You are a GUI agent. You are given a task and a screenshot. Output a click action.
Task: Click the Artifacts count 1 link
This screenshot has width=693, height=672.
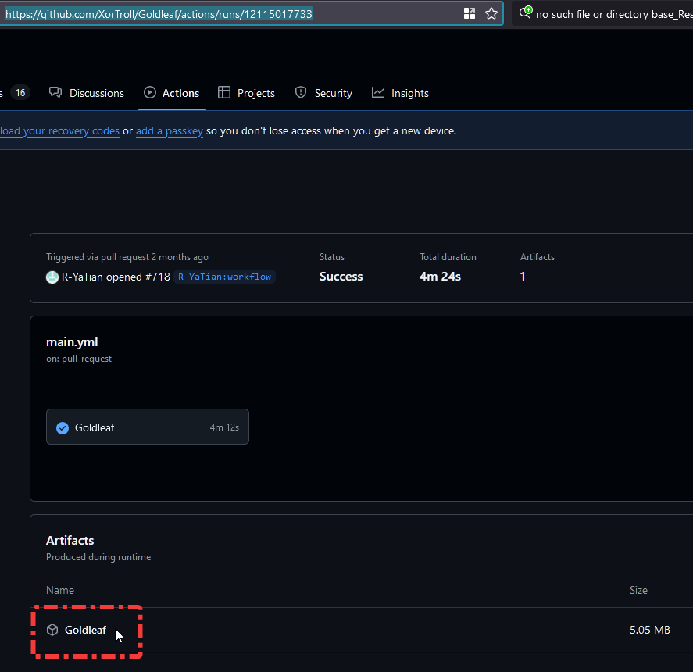tap(523, 277)
